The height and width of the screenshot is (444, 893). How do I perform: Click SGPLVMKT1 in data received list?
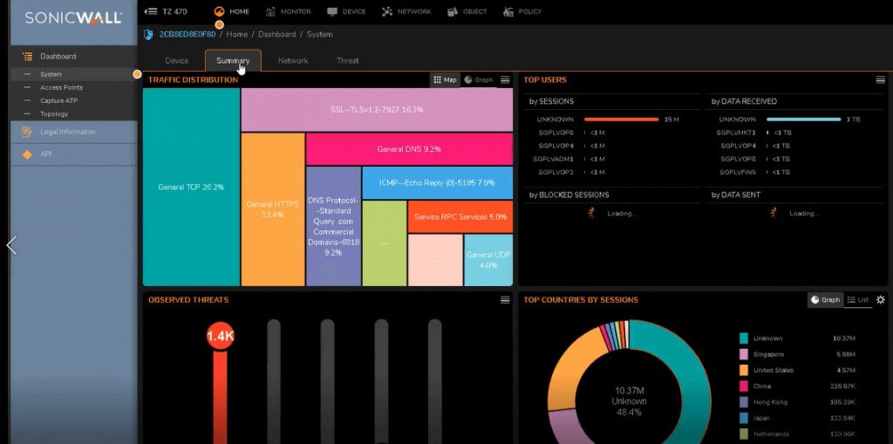pos(736,133)
